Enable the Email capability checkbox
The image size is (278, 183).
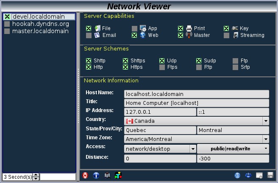point(89,35)
